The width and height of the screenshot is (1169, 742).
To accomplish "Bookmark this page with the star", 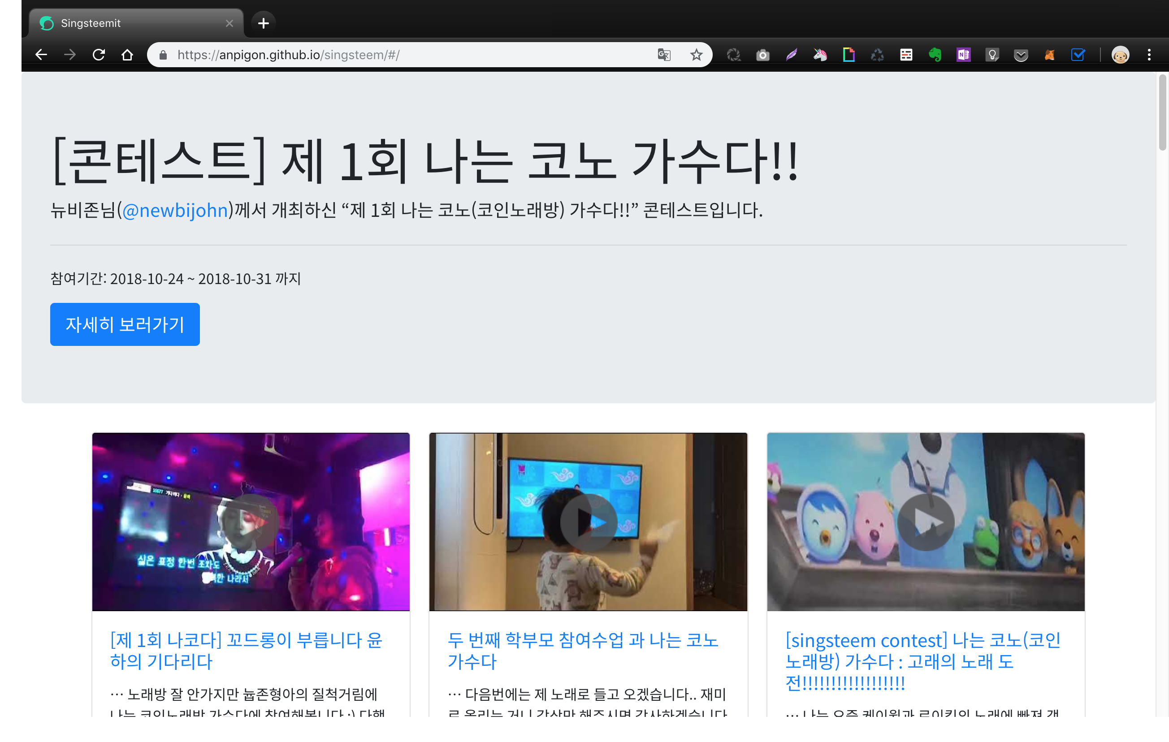I will click(x=696, y=55).
